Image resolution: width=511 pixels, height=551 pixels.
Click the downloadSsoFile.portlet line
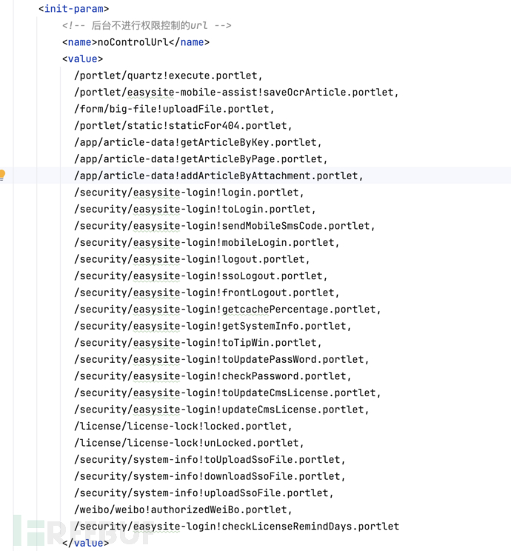(x=210, y=476)
